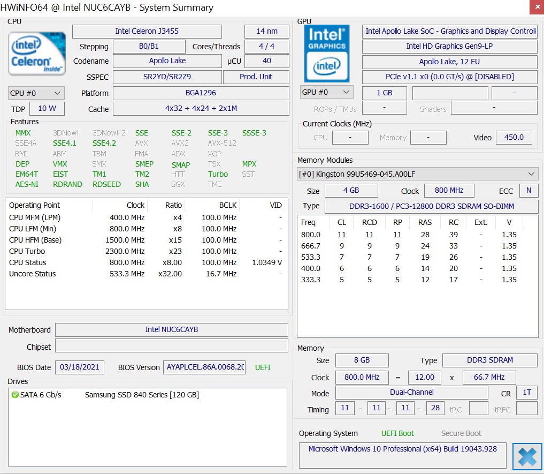Click the BIOS Version AYAPLCEL field
The image size is (544, 474).
click(x=204, y=367)
